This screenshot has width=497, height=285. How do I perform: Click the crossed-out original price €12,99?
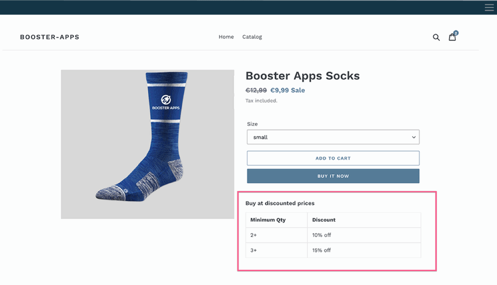pos(256,90)
